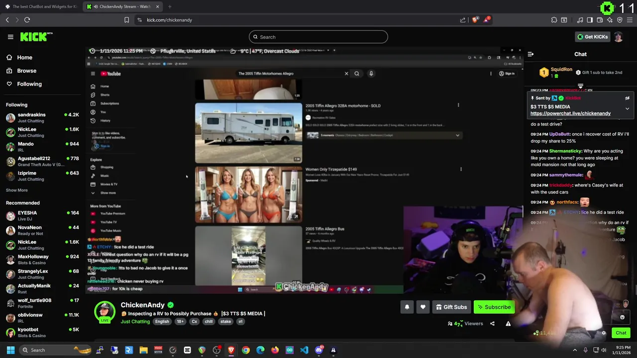Open Brave playlist music note icon
The height and width of the screenshot is (358, 637).
tap(580, 20)
